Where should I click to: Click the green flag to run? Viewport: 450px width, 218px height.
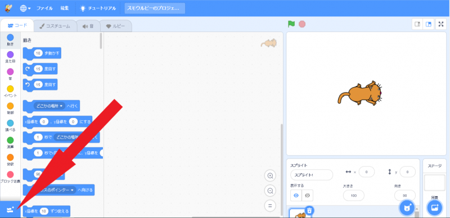pos(291,24)
